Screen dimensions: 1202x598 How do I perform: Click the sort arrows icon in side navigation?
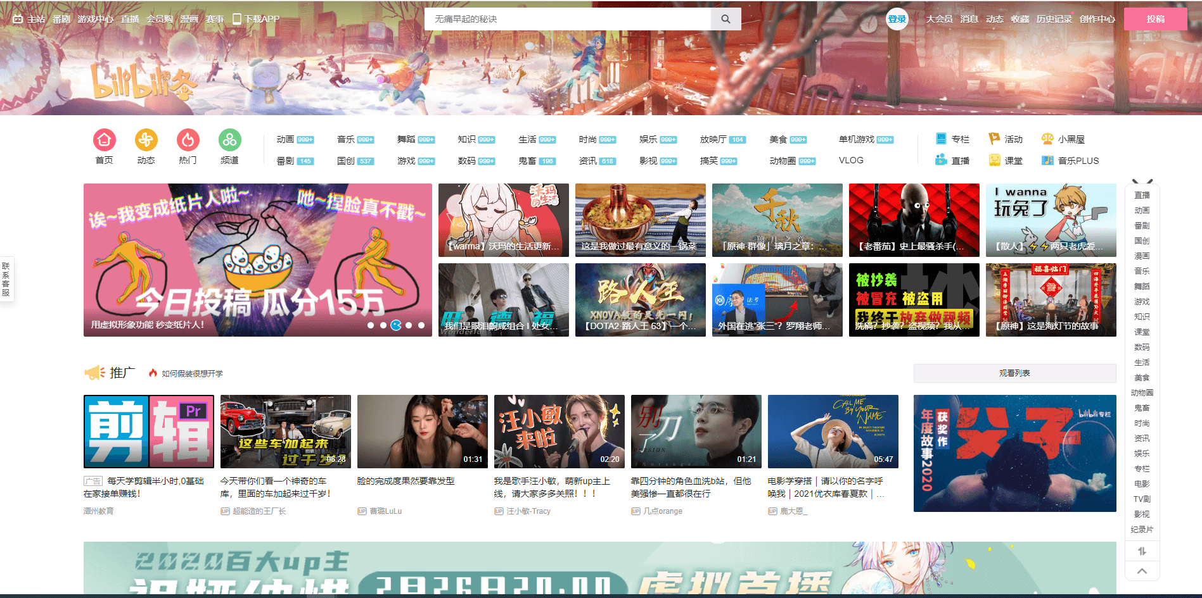coord(1142,551)
